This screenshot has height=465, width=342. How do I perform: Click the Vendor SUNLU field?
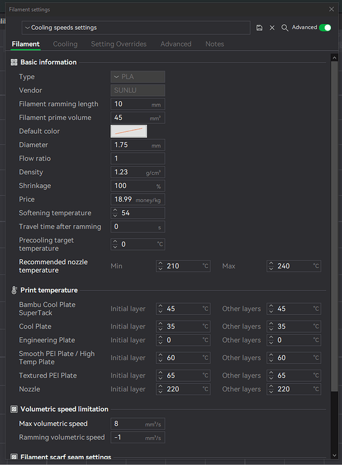pyautogui.click(x=138, y=91)
